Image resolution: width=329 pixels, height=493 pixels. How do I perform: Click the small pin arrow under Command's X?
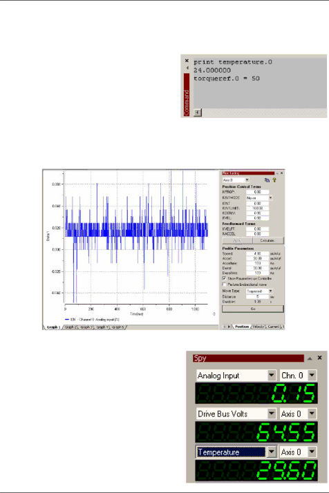coord(187,68)
